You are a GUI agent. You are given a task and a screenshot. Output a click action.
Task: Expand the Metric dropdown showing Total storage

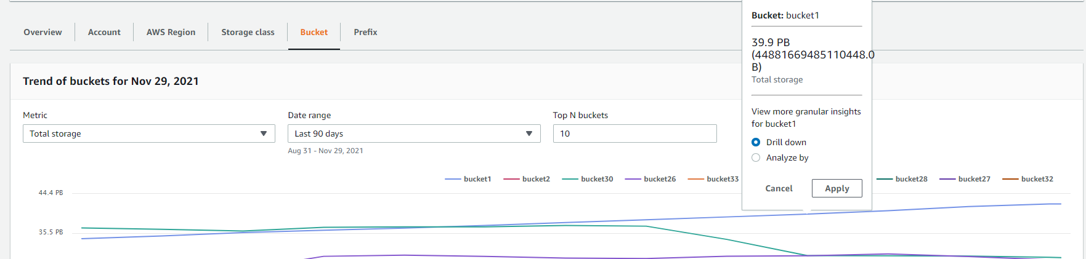tap(148, 133)
